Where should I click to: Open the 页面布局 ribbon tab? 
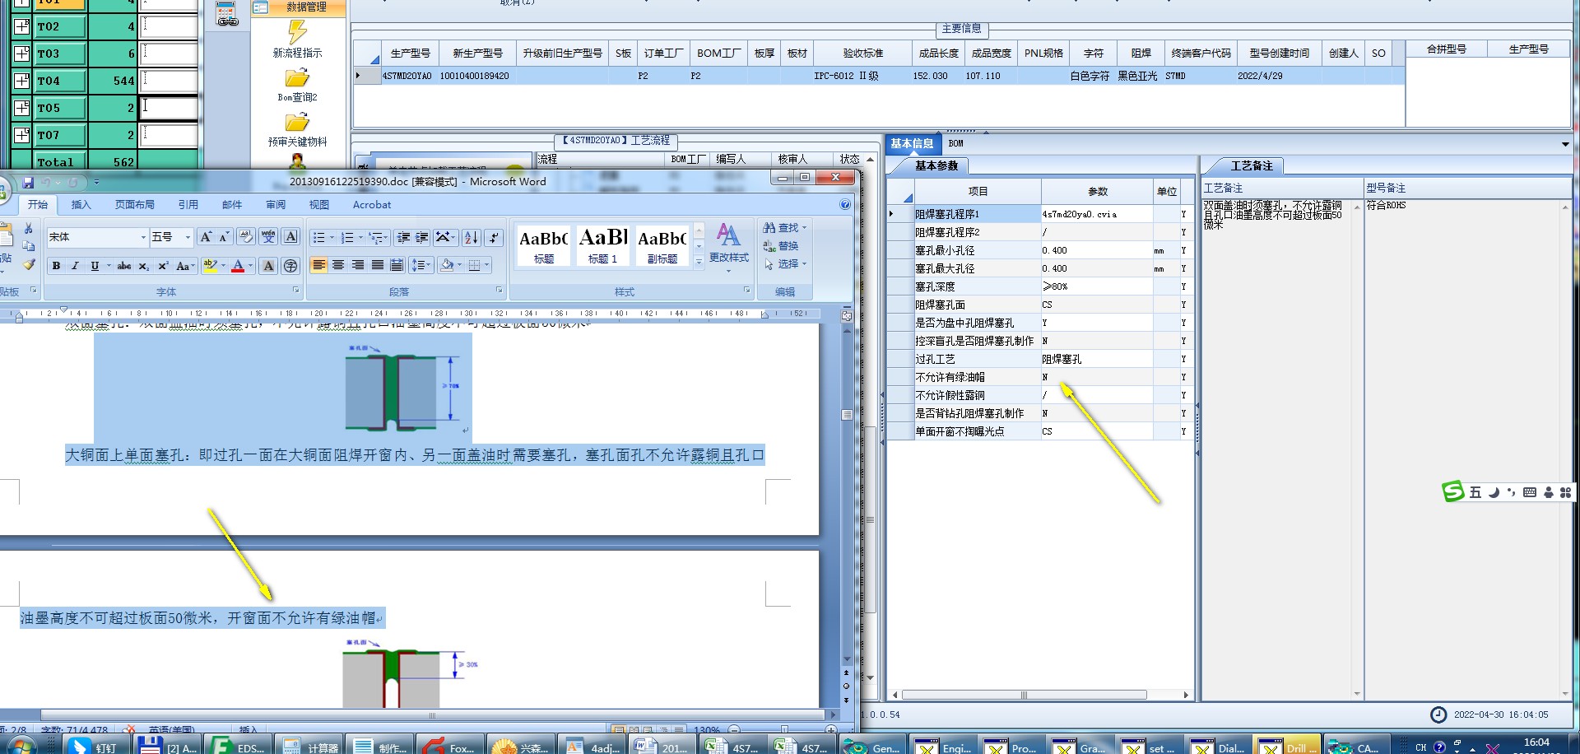(x=135, y=205)
